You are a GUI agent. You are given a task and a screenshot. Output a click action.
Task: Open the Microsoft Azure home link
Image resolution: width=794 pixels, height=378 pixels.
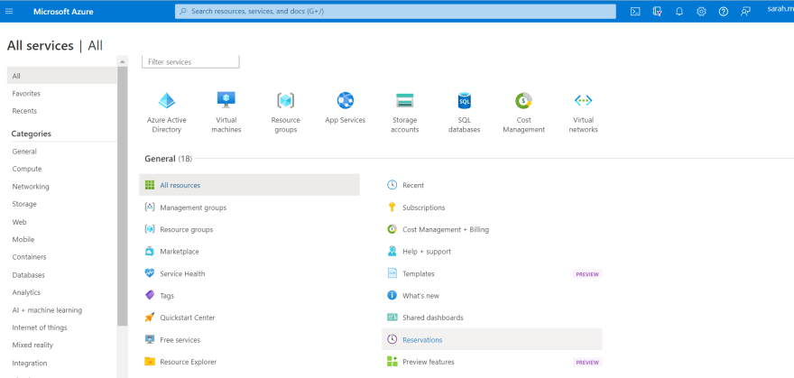pyautogui.click(x=63, y=12)
